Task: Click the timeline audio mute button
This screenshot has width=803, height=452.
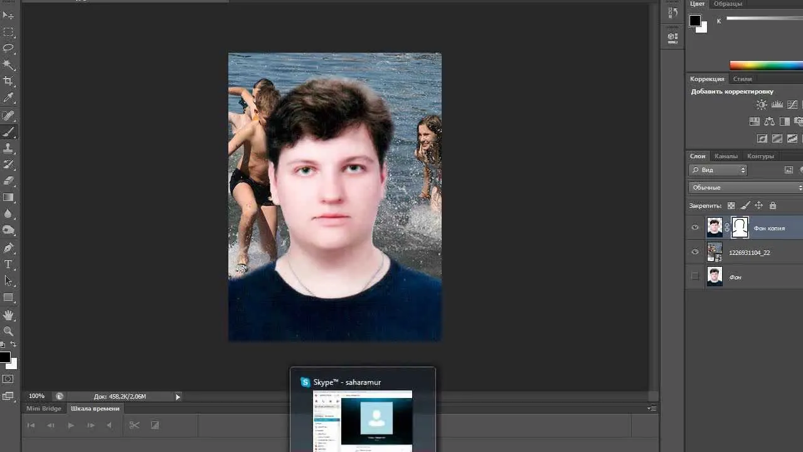Action: (x=110, y=425)
